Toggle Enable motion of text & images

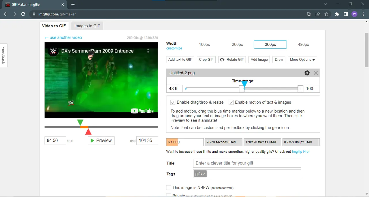pos(231,102)
